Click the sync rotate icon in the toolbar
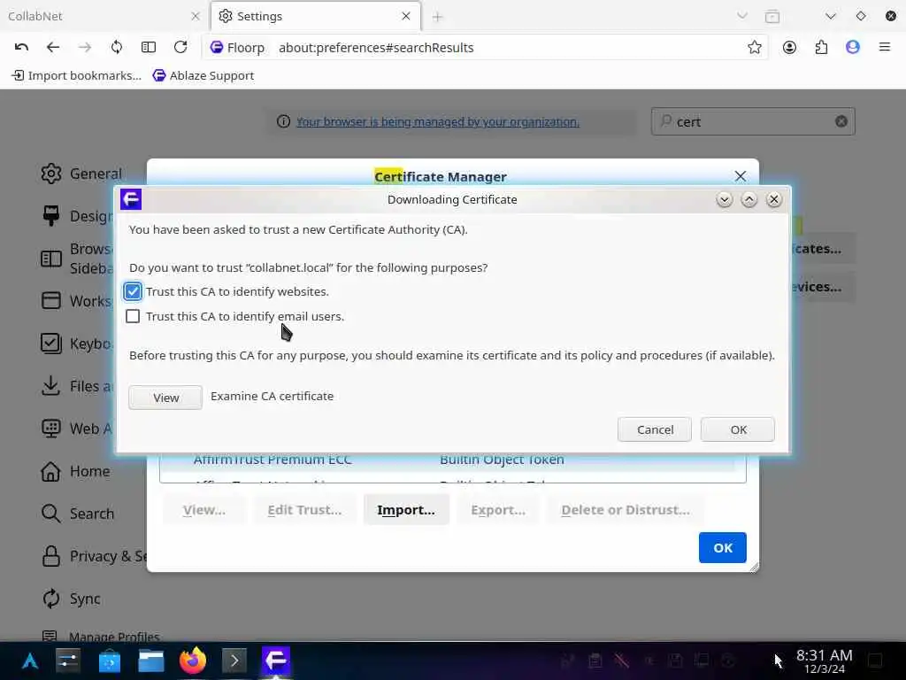The height and width of the screenshot is (680, 906). click(117, 47)
